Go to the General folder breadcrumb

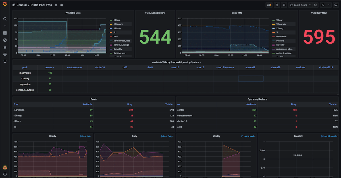click(x=22, y=5)
